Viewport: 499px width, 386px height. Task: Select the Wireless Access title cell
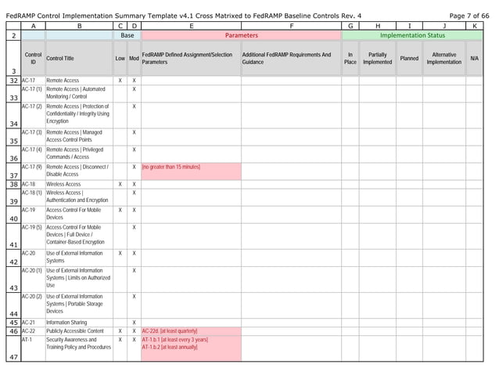79,185
